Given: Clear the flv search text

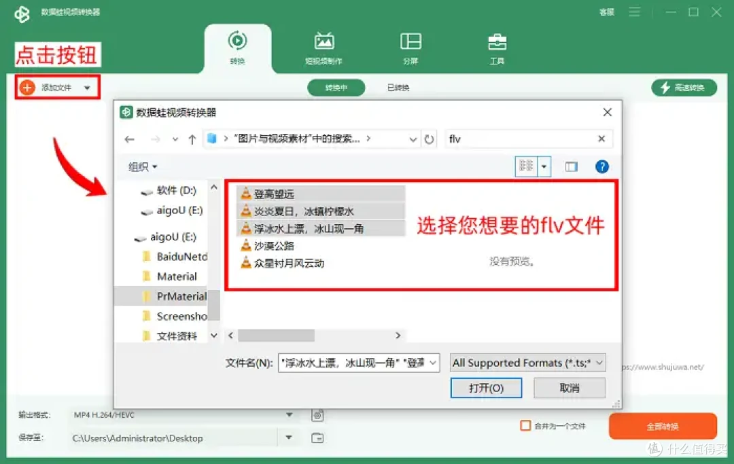Looking at the screenshot, I should click(x=601, y=139).
